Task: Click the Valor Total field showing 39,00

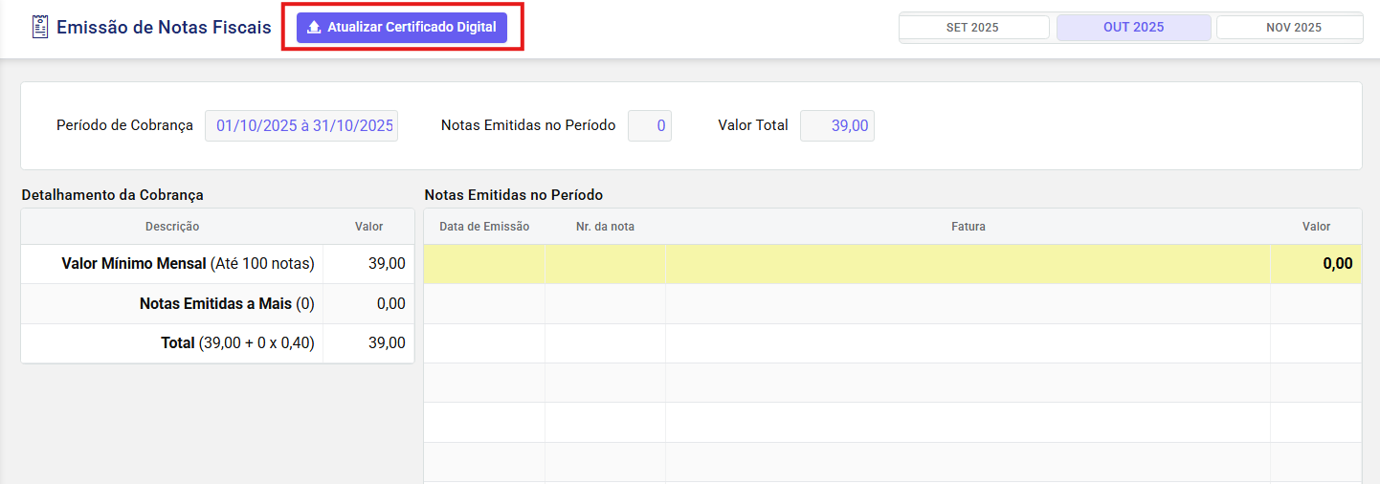Action: click(837, 125)
